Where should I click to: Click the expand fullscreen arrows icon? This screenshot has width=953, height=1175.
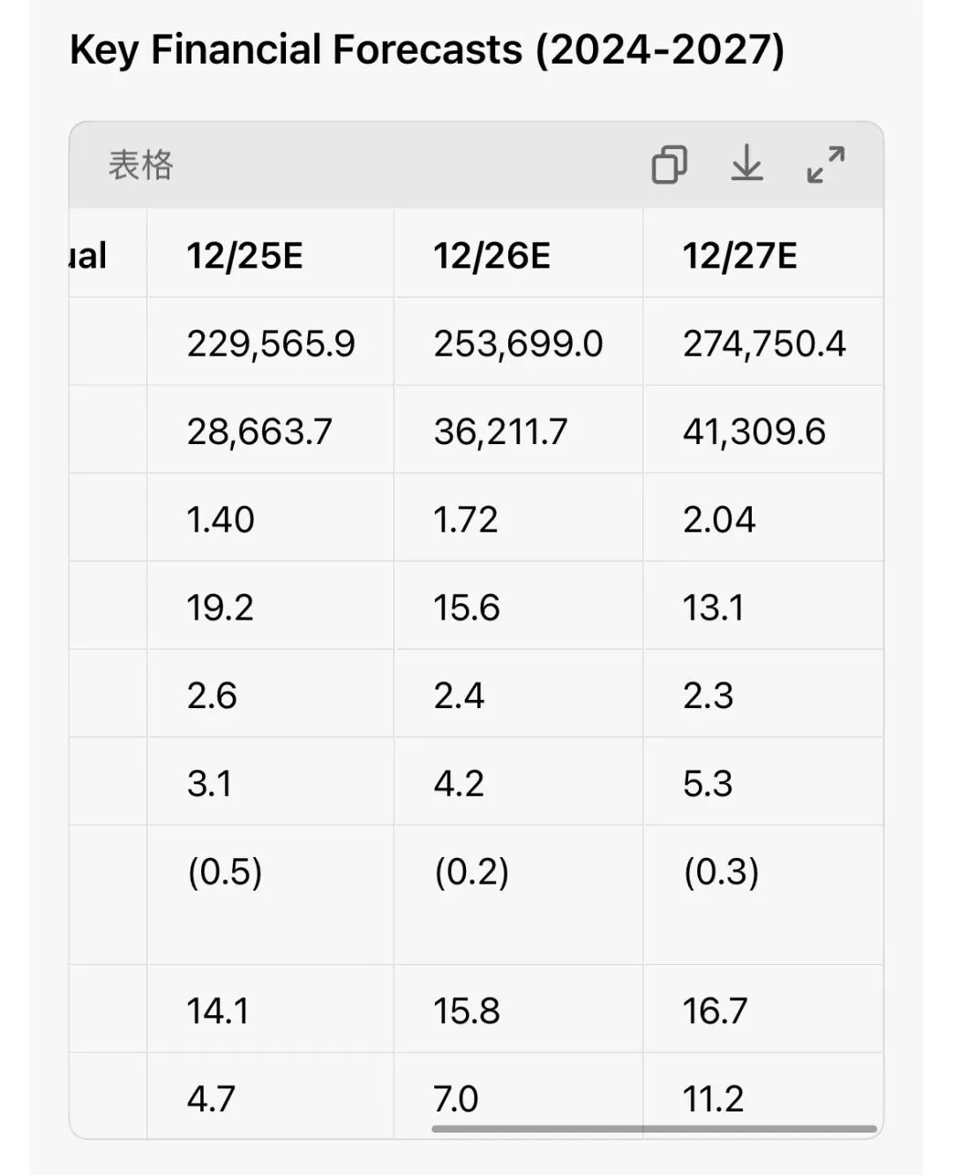coord(826,164)
